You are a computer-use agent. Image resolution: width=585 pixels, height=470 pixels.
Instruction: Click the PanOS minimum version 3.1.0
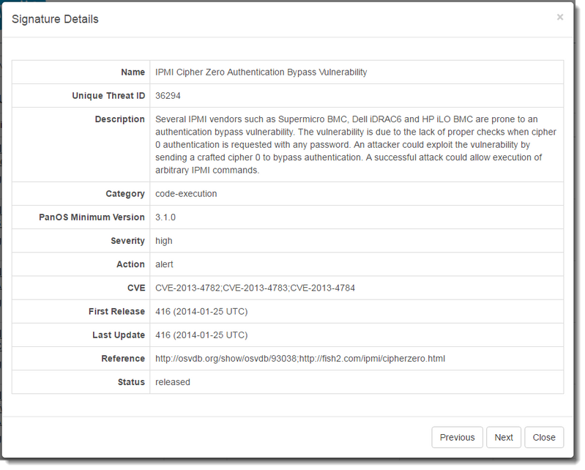click(x=165, y=217)
